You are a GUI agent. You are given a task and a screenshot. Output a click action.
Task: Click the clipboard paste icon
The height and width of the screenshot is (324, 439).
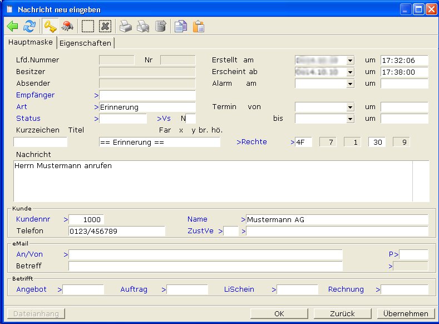198,27
